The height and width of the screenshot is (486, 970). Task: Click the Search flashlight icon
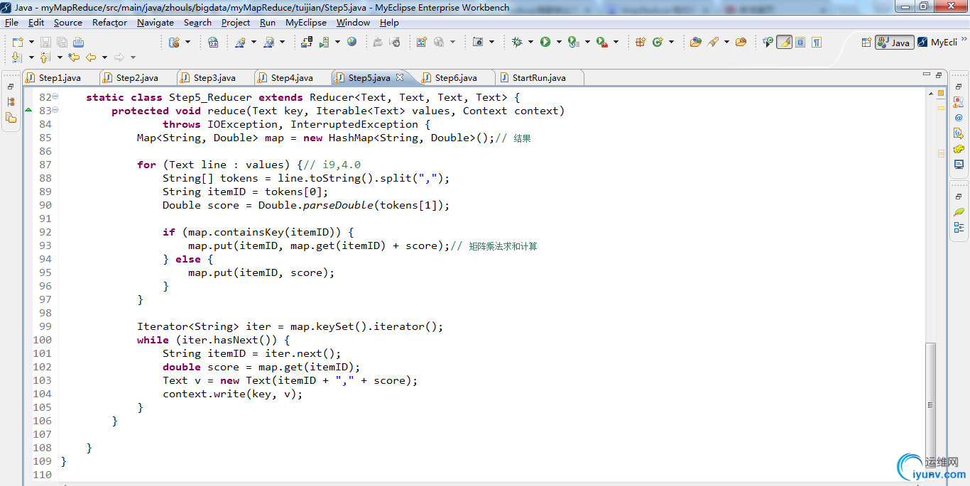pos(713,42)
